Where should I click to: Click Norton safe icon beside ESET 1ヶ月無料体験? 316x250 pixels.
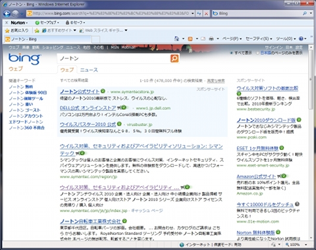pos(282,147)
